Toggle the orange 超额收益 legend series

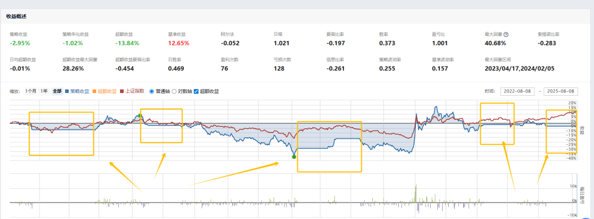[x=105, y=91]
